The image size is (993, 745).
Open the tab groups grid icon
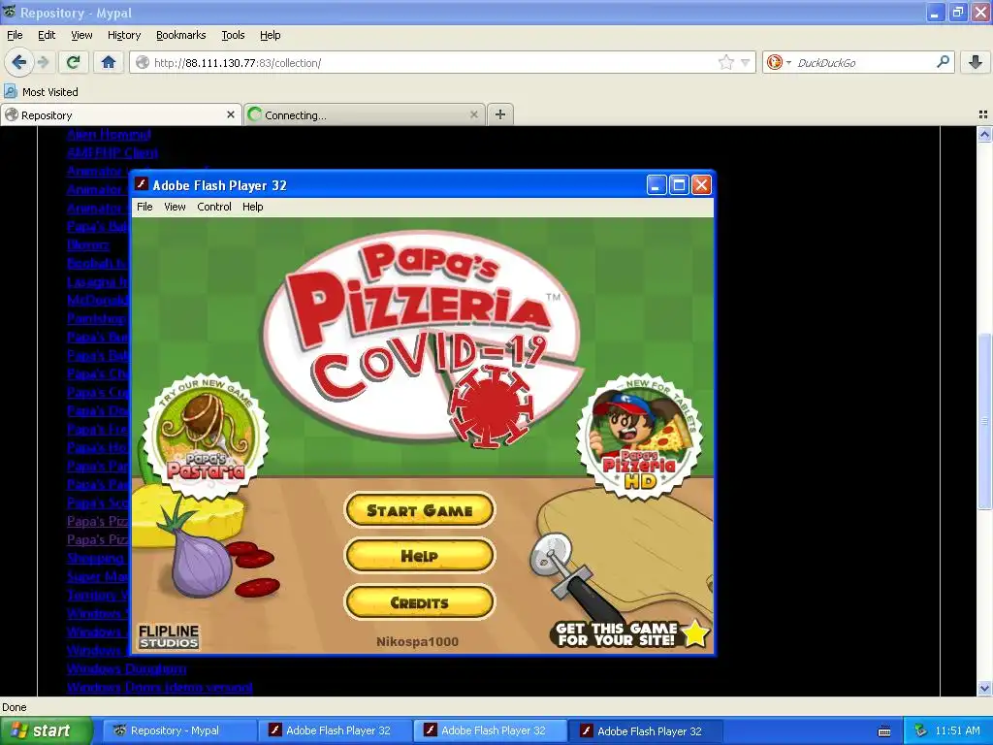click(983, 114)
